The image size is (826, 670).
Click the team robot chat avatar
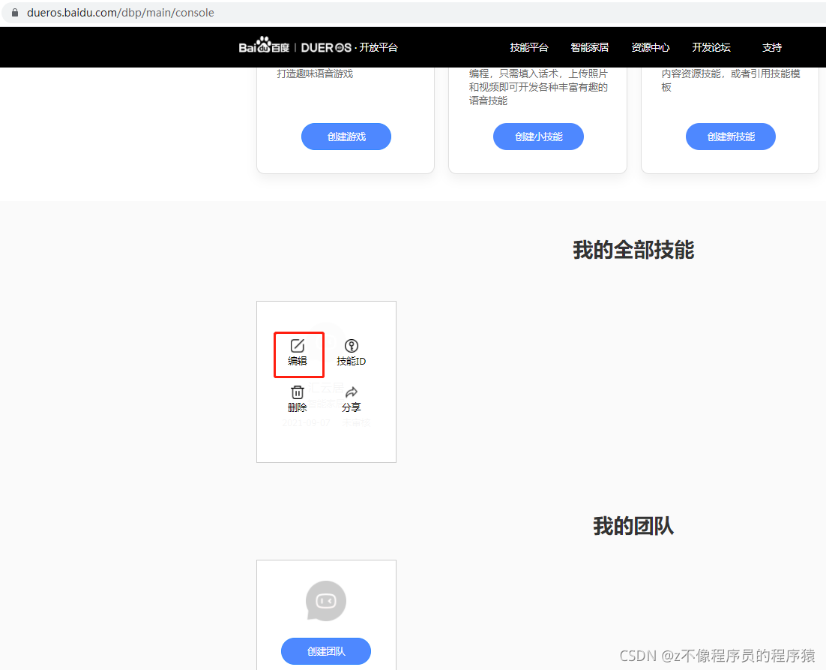pos(326,601)
